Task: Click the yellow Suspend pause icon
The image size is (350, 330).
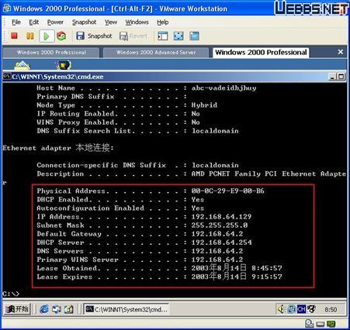Action: [x=30, y=36]
